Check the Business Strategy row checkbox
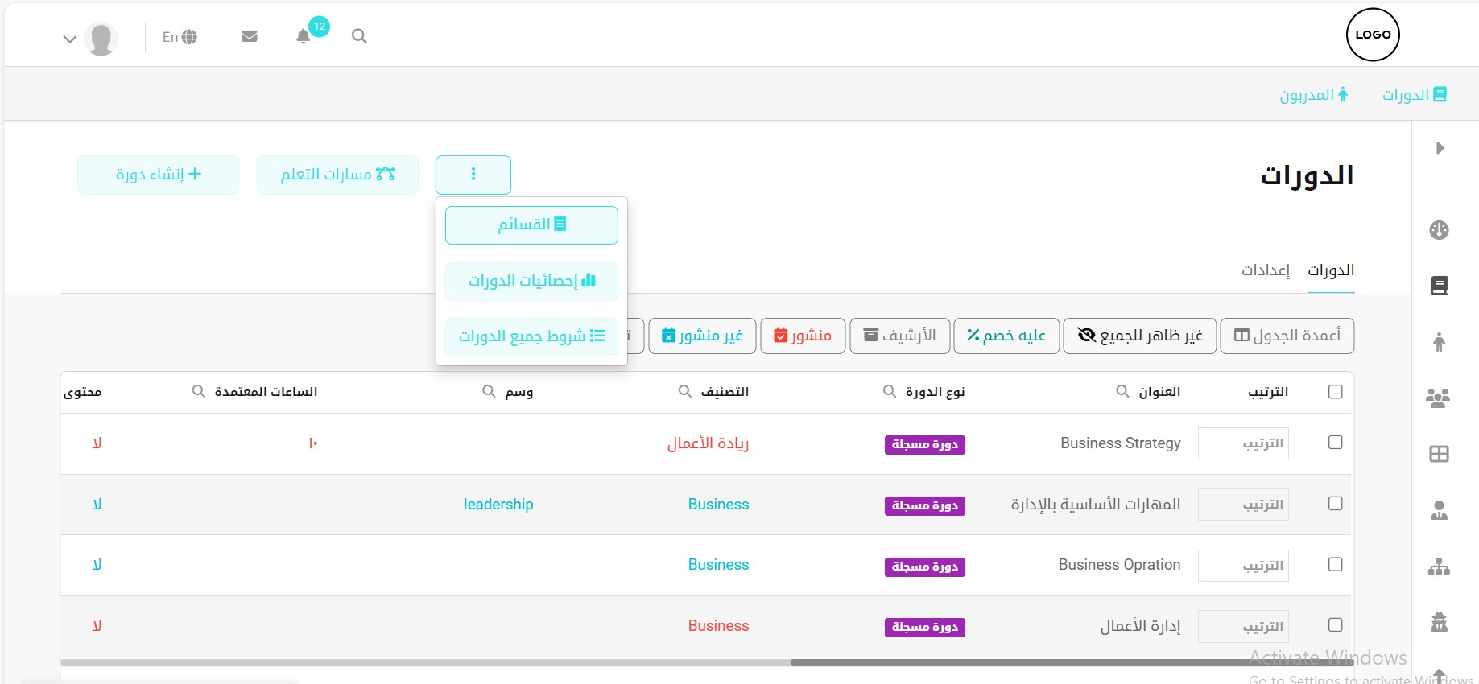Viewport: 1479px width, 684px height. point(1335,443)
